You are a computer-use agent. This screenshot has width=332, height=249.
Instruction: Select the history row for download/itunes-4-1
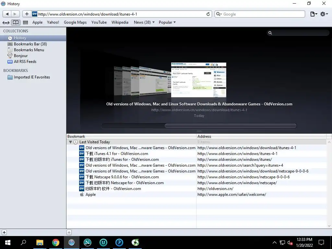(x=196, y=148)
